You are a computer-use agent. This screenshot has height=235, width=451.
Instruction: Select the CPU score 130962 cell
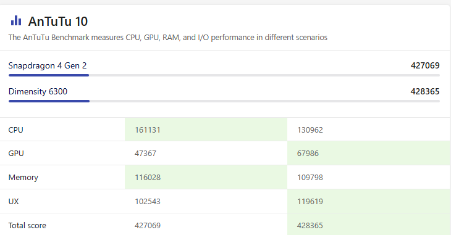click(369, 130)
